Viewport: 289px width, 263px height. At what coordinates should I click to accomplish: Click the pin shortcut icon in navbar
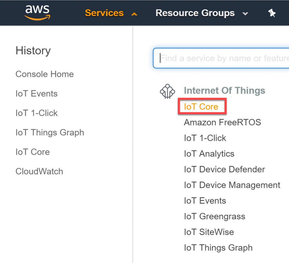(x=272, y=13)
